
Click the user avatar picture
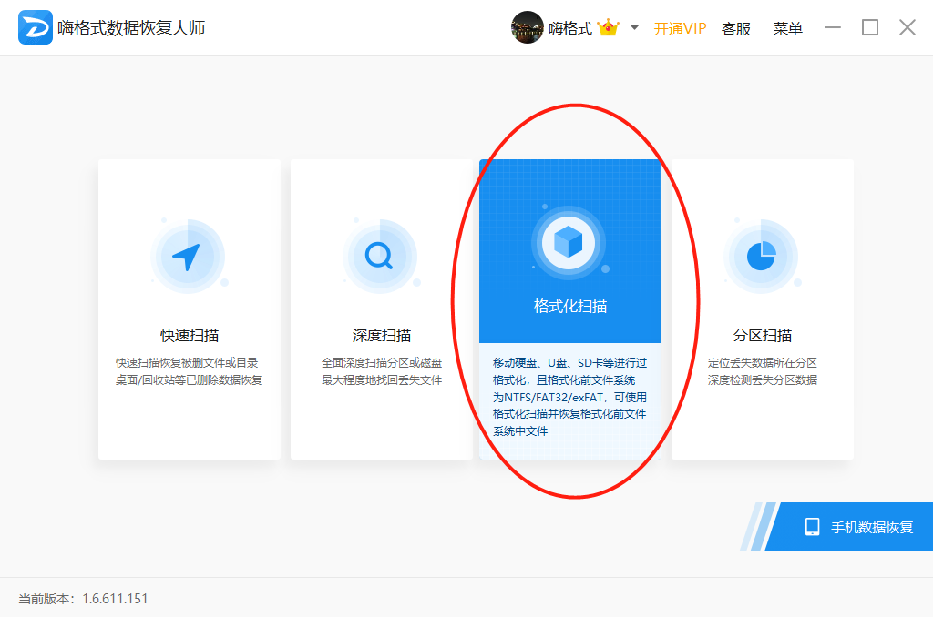point(528,27)
